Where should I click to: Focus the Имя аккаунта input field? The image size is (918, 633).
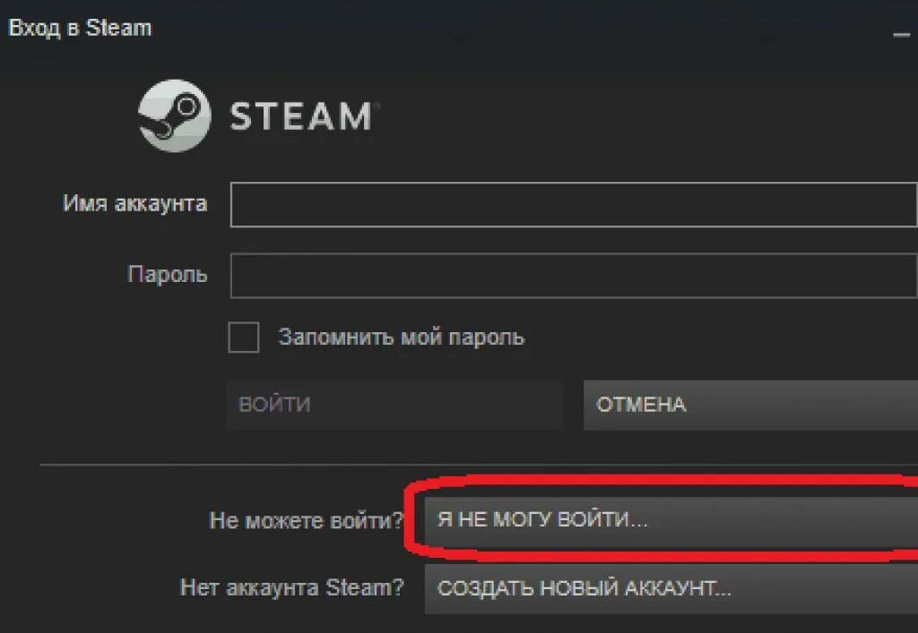574,204
